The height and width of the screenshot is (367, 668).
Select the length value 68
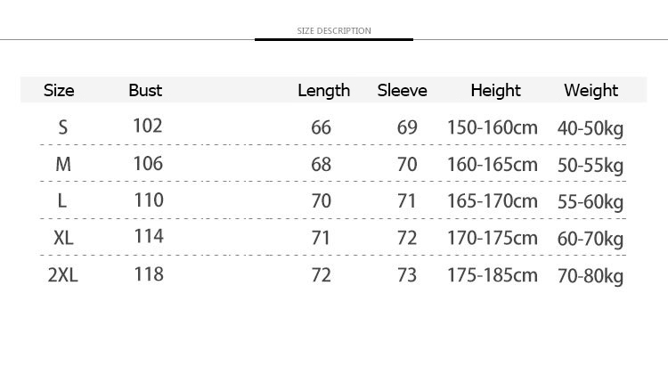coord(321,165)
